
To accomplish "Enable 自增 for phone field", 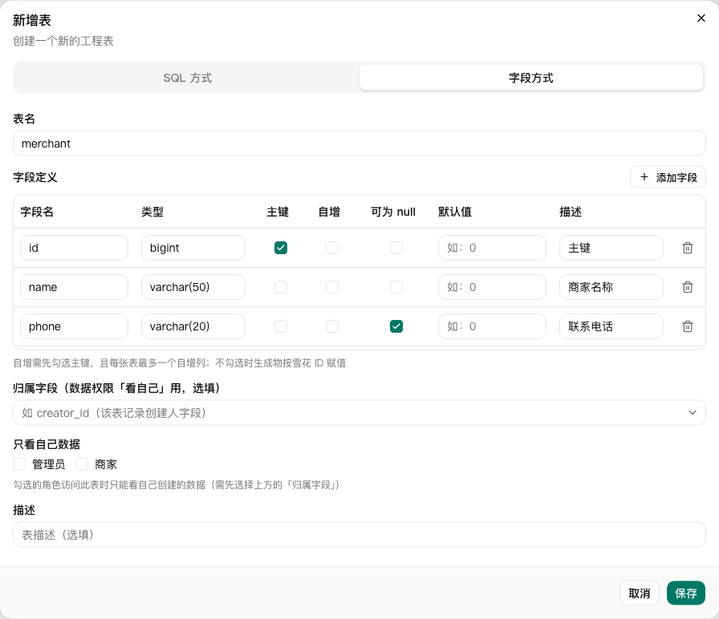I will click(x=332, y=326).
